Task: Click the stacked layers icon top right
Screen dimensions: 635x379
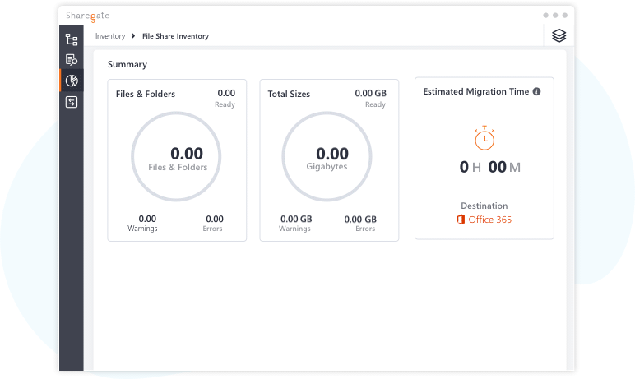Action: coord(559,35)
